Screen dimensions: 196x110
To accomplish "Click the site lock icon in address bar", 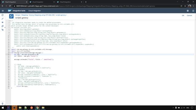I will tap(14, 6).
